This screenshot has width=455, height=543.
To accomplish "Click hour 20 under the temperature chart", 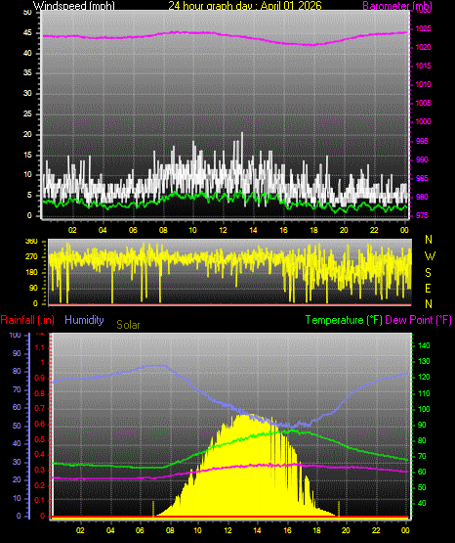I will [346, 530].
